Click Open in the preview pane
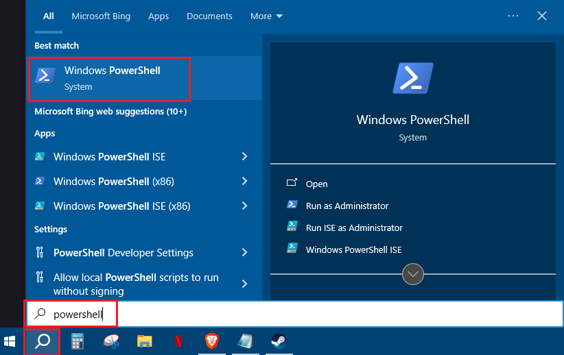 pyautogui.click(x=316, y=184)
